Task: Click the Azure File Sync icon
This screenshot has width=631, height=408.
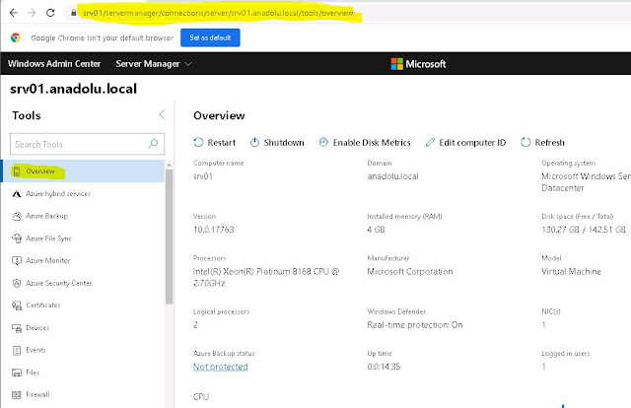Action: [17, 238]
